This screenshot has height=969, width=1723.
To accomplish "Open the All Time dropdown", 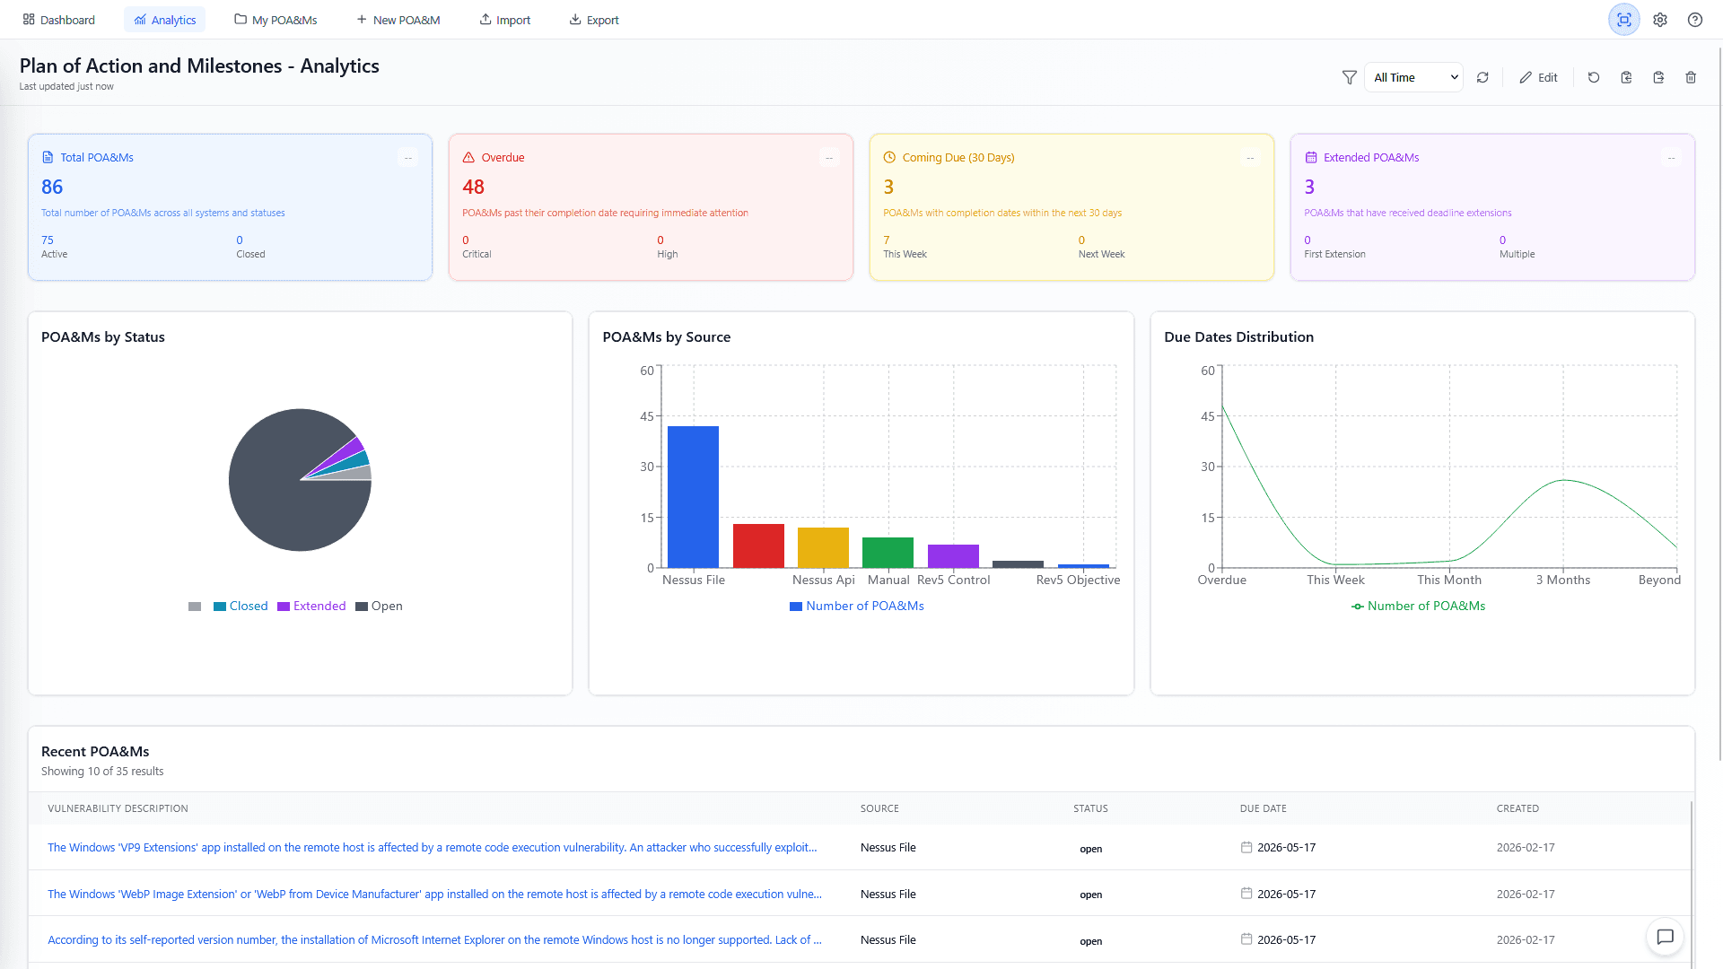I will 1413,77.
